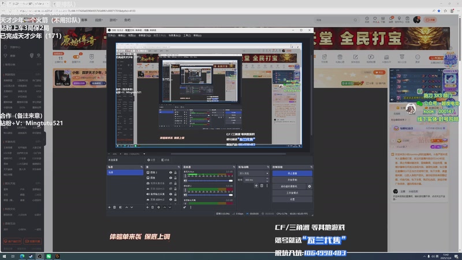
Task: Configure virtual camera gear icon
Action: click(310, 186)
